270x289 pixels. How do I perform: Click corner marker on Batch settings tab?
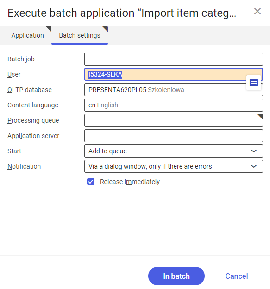tap(105, 29)
